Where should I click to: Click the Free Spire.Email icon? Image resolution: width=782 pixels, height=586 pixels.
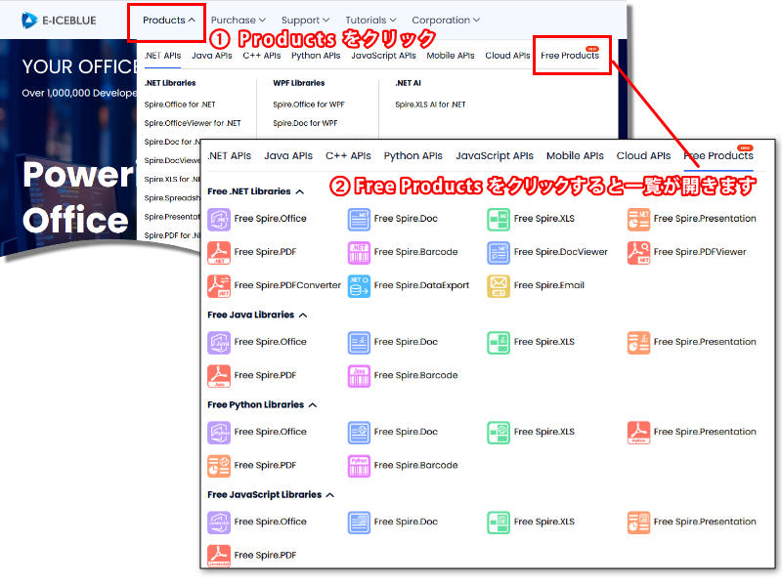pyautogui.click(x=499, y=285)
